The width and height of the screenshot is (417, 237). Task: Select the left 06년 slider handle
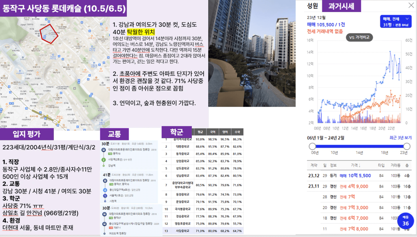coord(312,147)
